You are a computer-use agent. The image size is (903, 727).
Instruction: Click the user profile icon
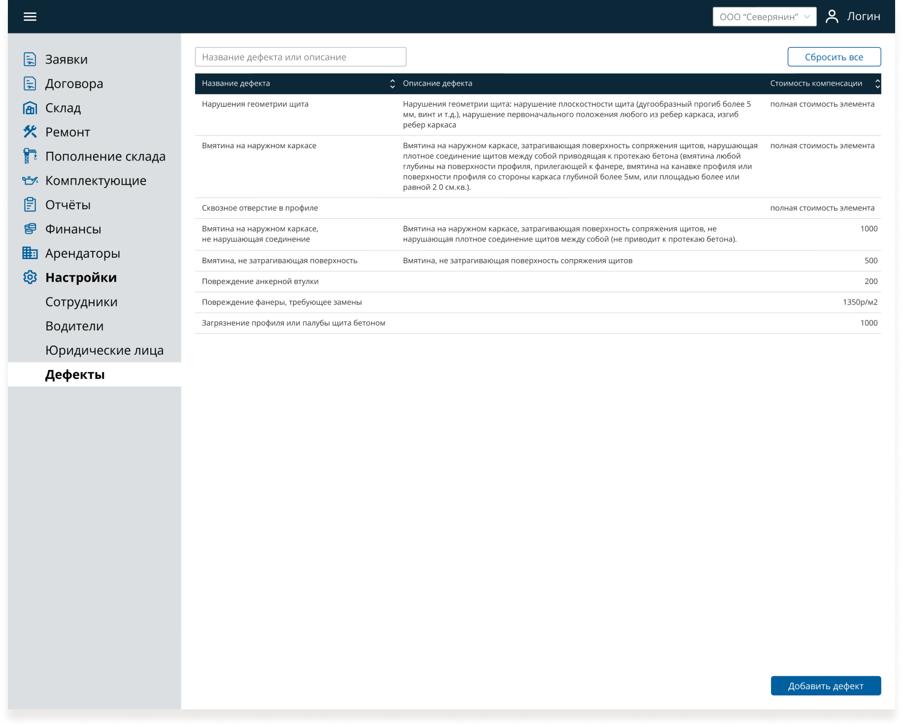832,17
